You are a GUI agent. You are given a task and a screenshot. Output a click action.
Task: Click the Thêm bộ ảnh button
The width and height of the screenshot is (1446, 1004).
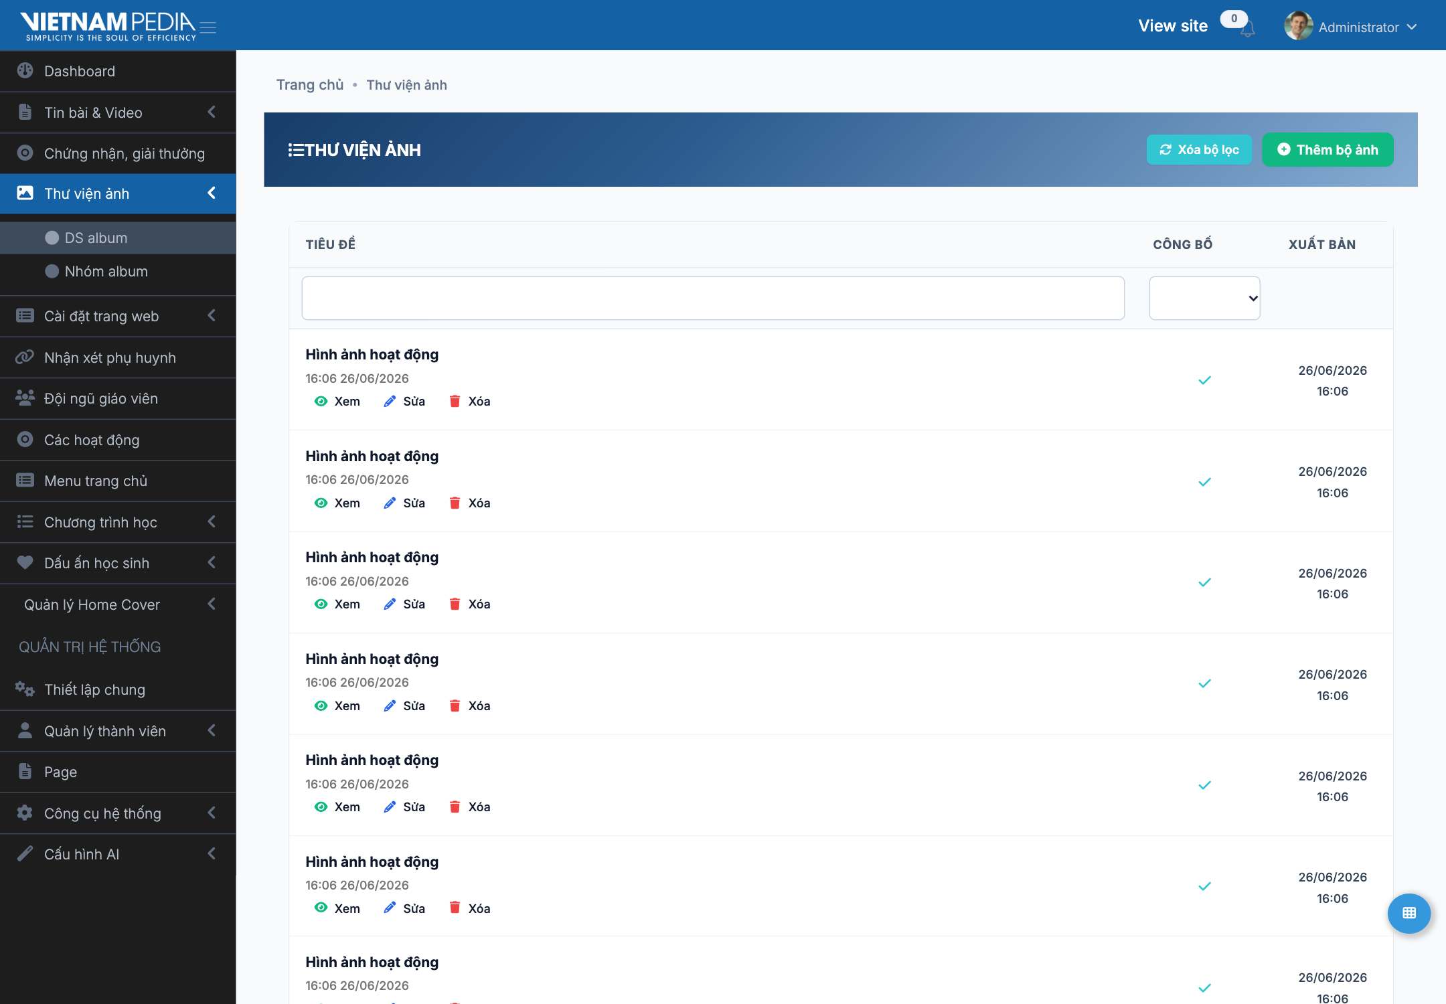1328,149
